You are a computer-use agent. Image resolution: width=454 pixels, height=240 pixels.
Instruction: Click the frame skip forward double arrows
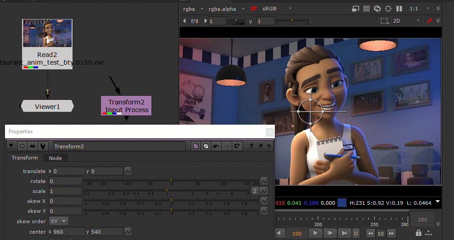391,233
